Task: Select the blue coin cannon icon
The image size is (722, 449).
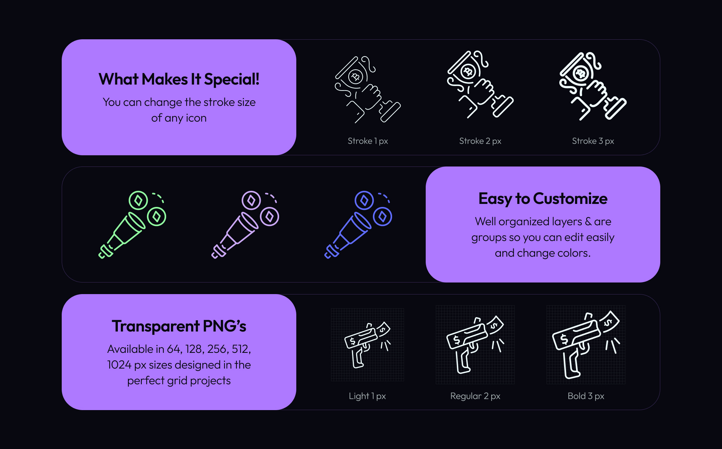Action: click(x=358, y=225)
